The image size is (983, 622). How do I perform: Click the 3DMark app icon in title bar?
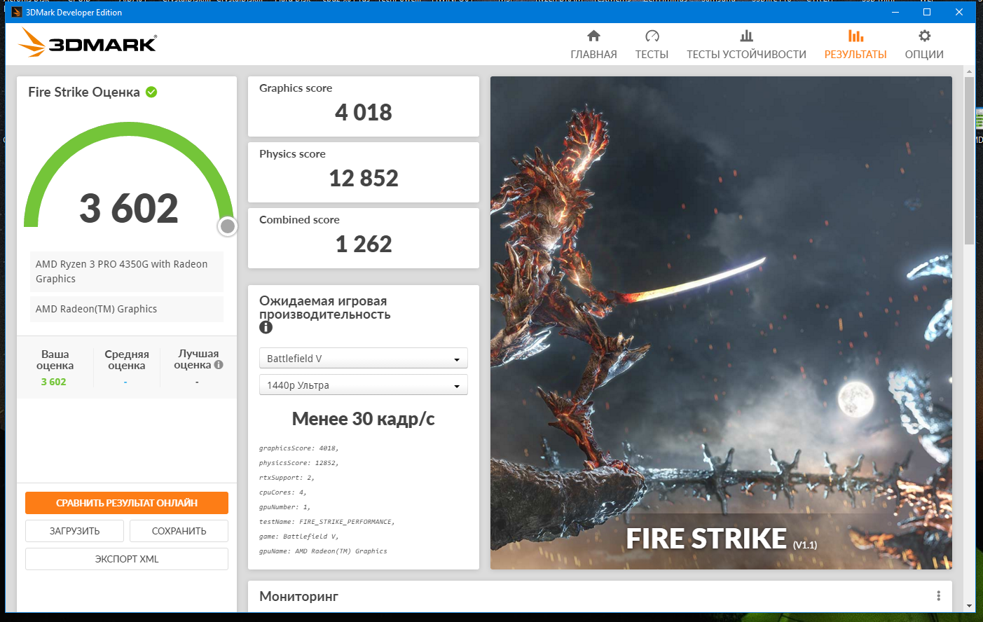(x=17, y=12)
